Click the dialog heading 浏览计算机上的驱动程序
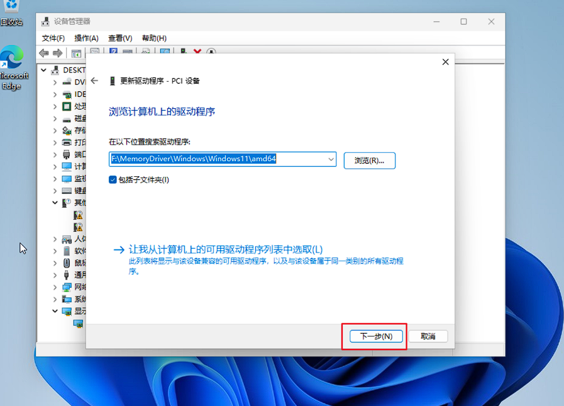Image resolution: width=564 pixels, height=406 pixels. pos(162,111)
